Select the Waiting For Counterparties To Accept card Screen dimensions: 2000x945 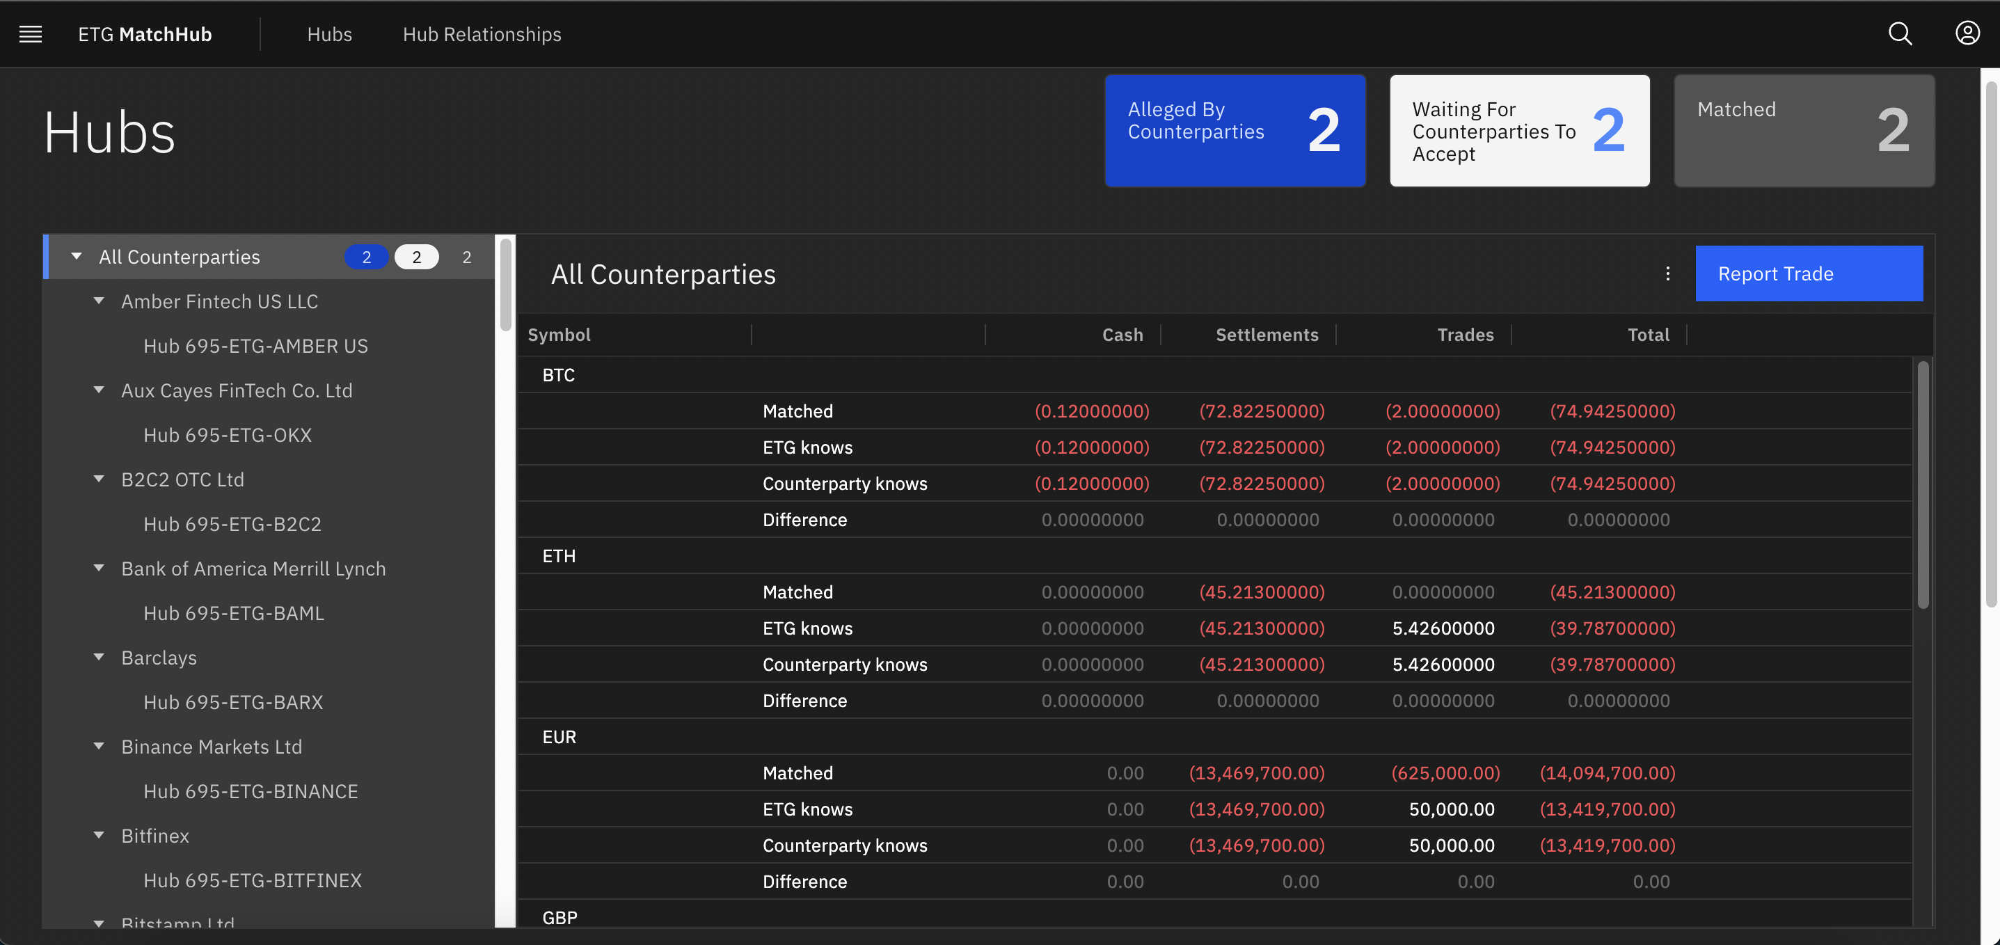click(1519, 130)
